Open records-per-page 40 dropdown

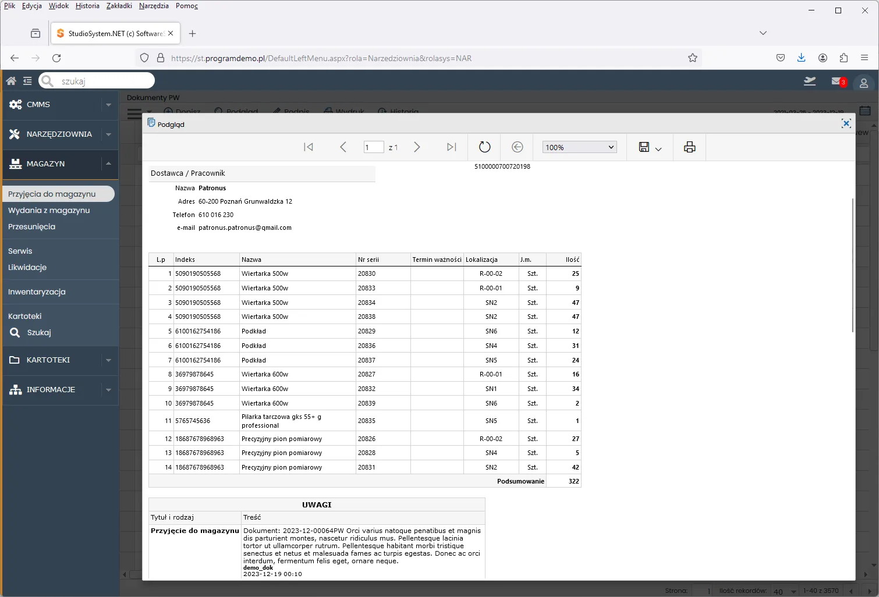coord(785,591)
